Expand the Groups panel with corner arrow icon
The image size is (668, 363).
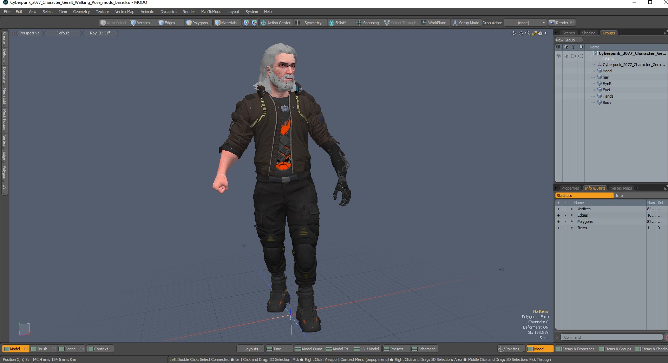pyautogui.click(x=666, y=33)
